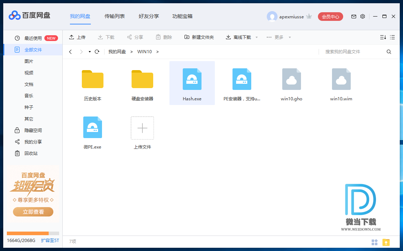Click the 下载 download toolbar button
403x251 pixels.
tap(106, 37)
